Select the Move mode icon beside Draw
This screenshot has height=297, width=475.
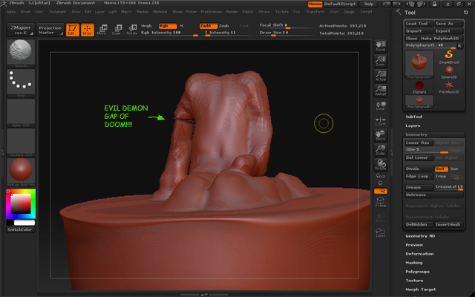(x=102, y=30)
